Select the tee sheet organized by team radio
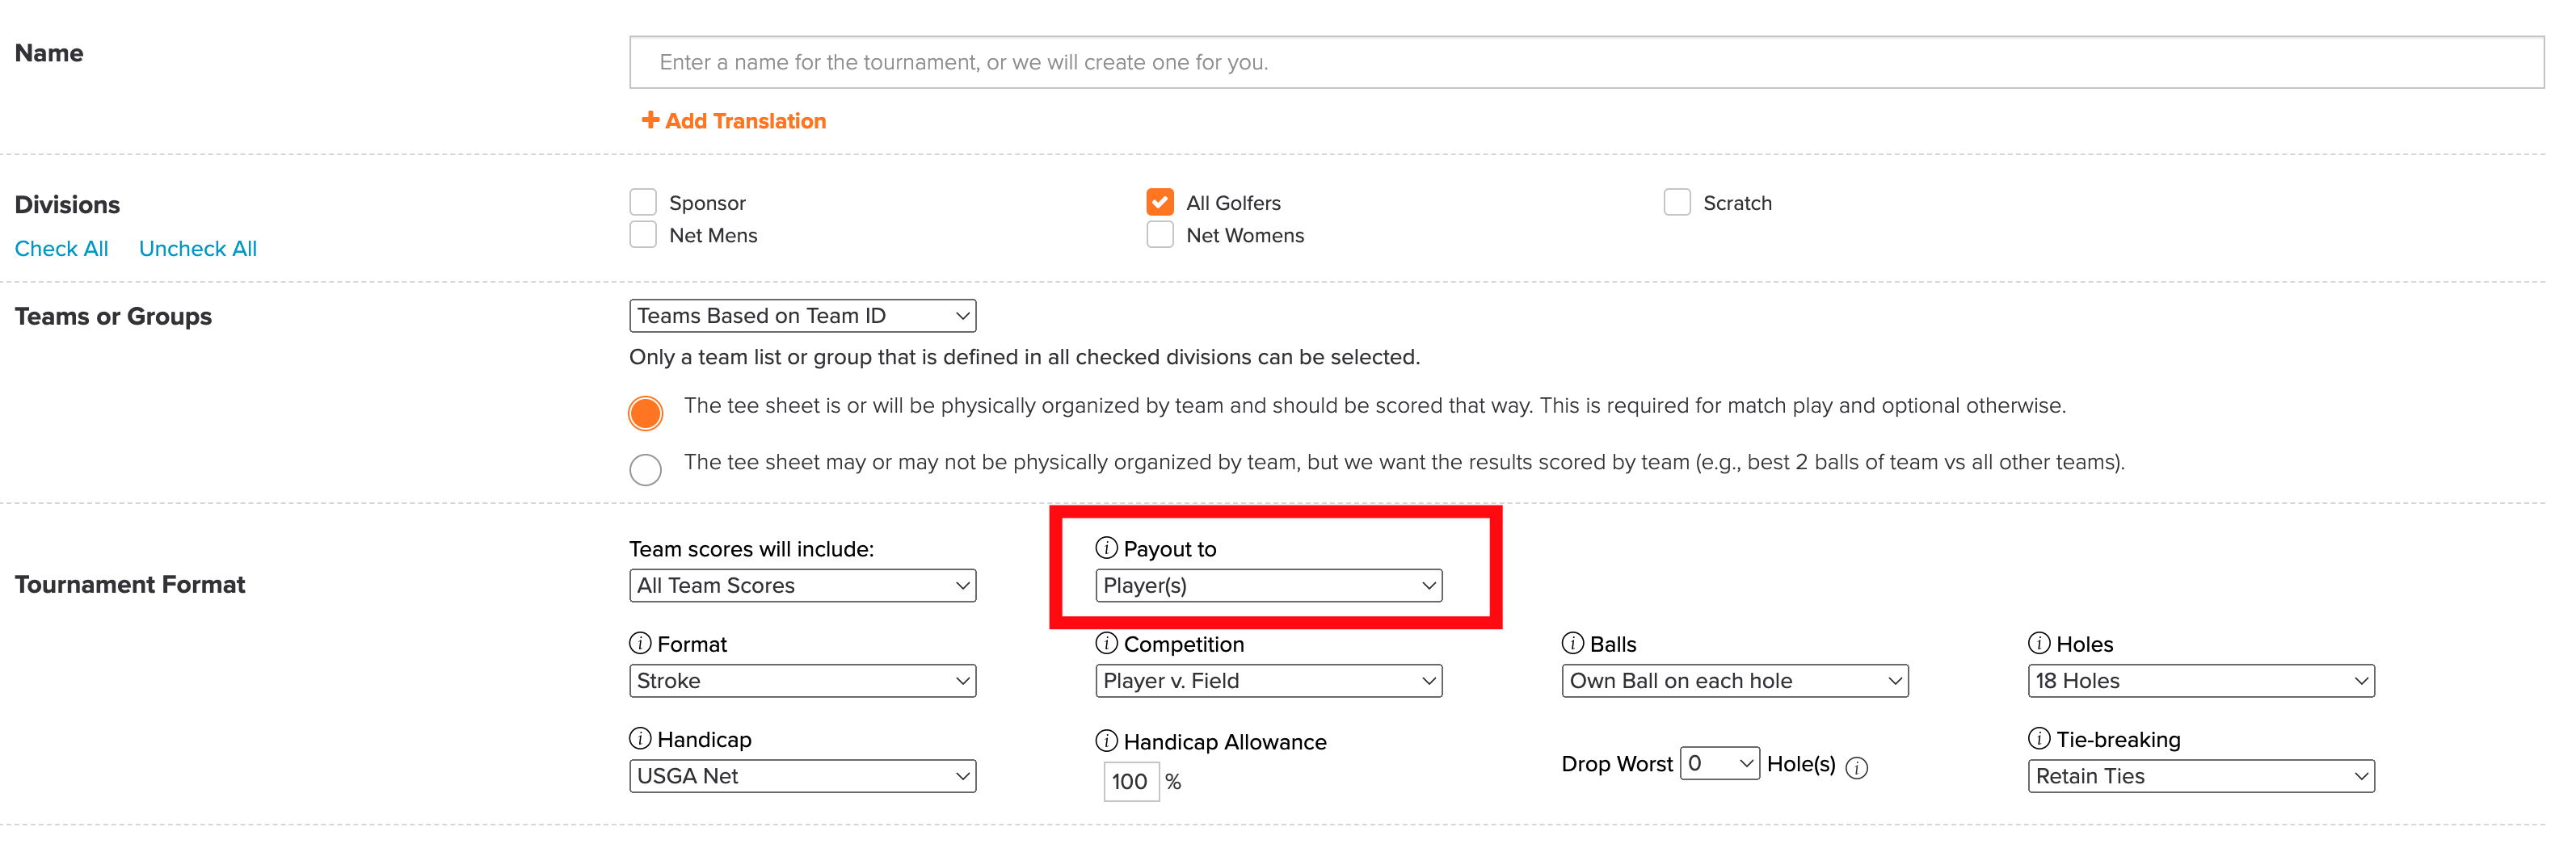Viewport: 2576px width, 848px height. [646, 413]
